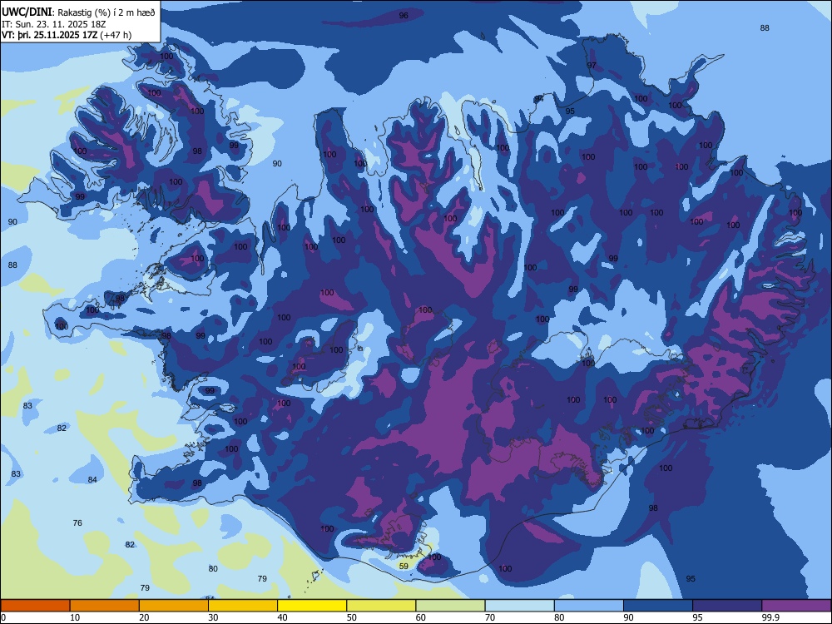Select the 50–60 pale yellow legend swatch
Screen dimensions: 832x624
click(x=381, y=606)
